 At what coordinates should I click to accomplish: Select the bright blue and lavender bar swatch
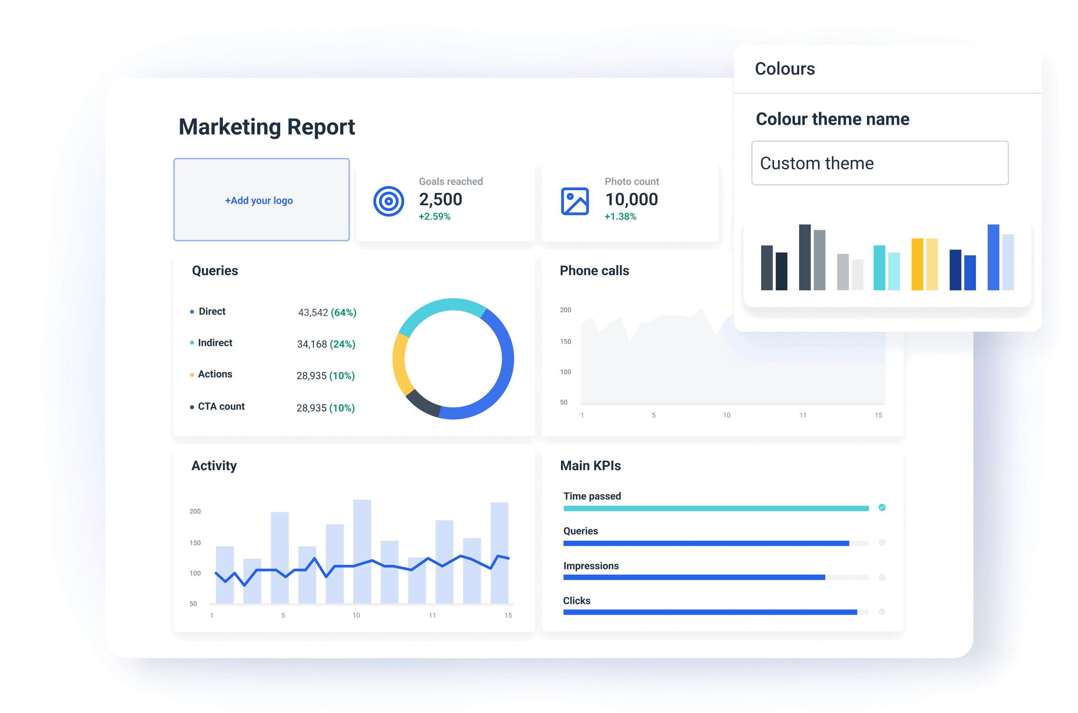tap(1000, 258)
